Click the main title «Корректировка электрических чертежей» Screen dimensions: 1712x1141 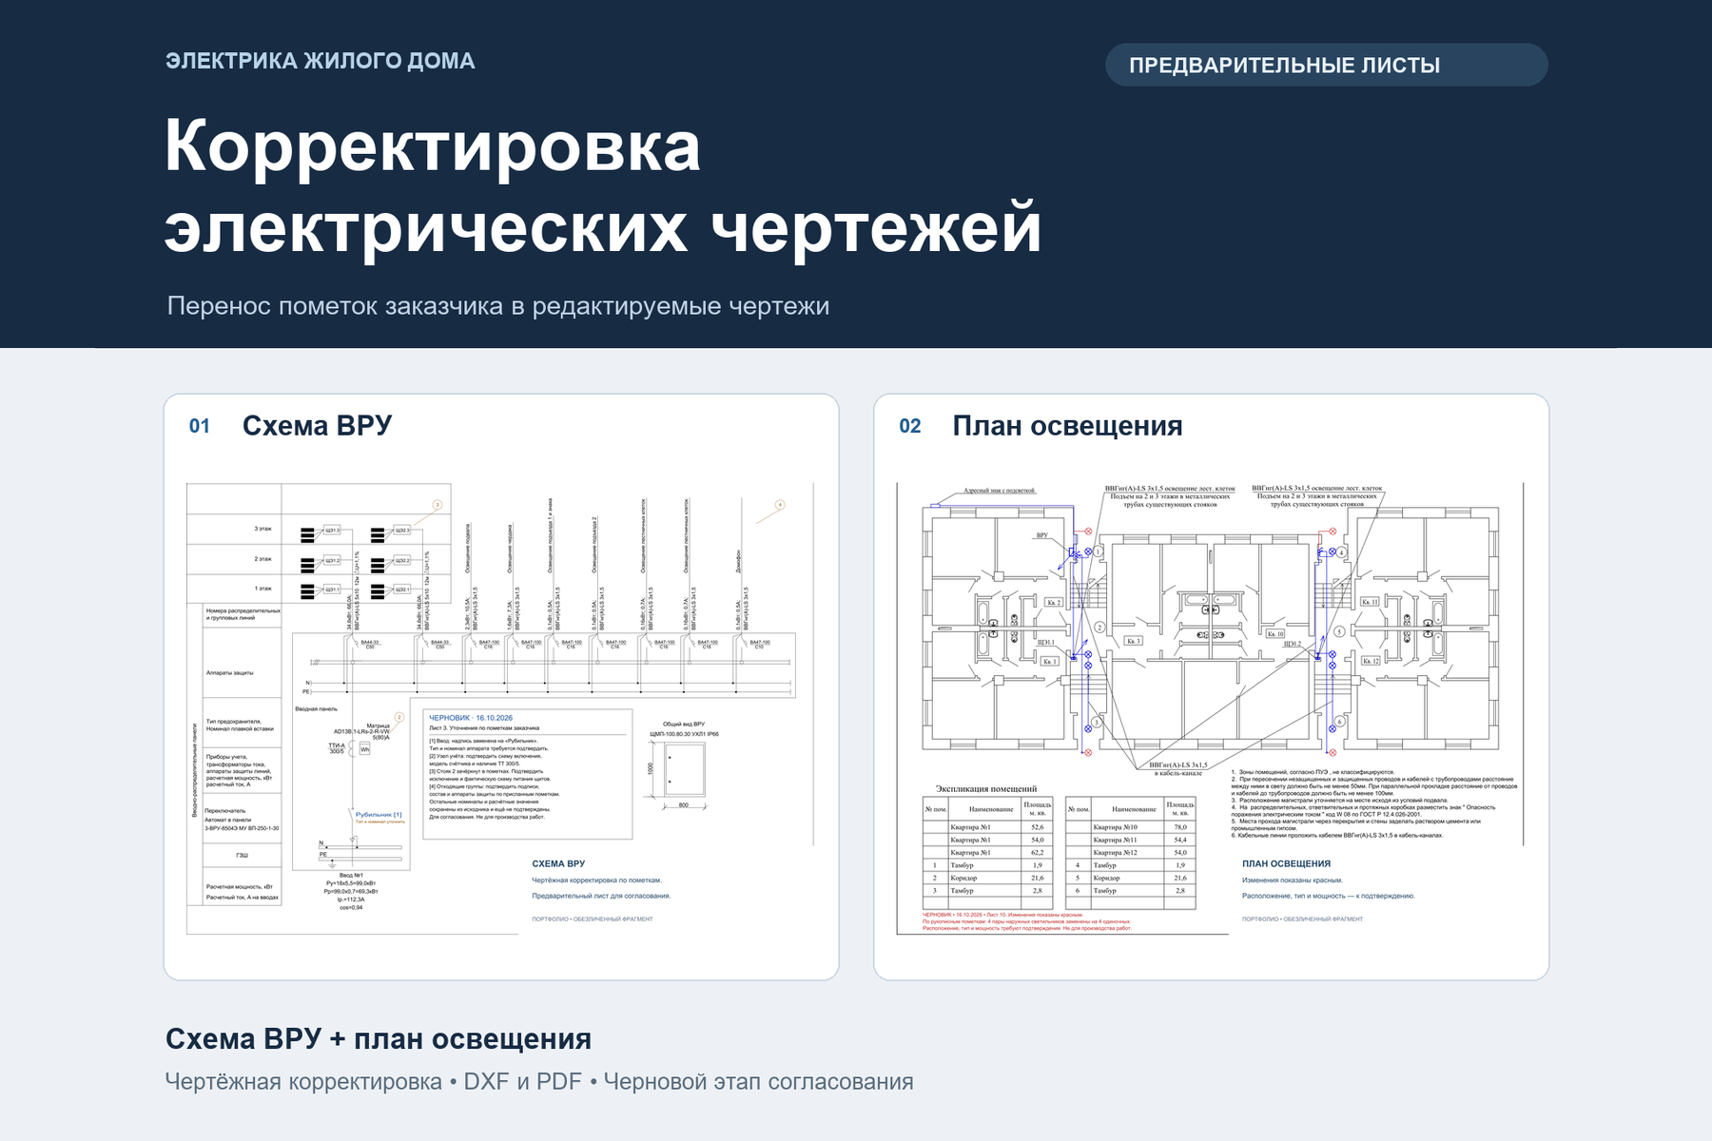pyautogui.click(x=603, y=186)
